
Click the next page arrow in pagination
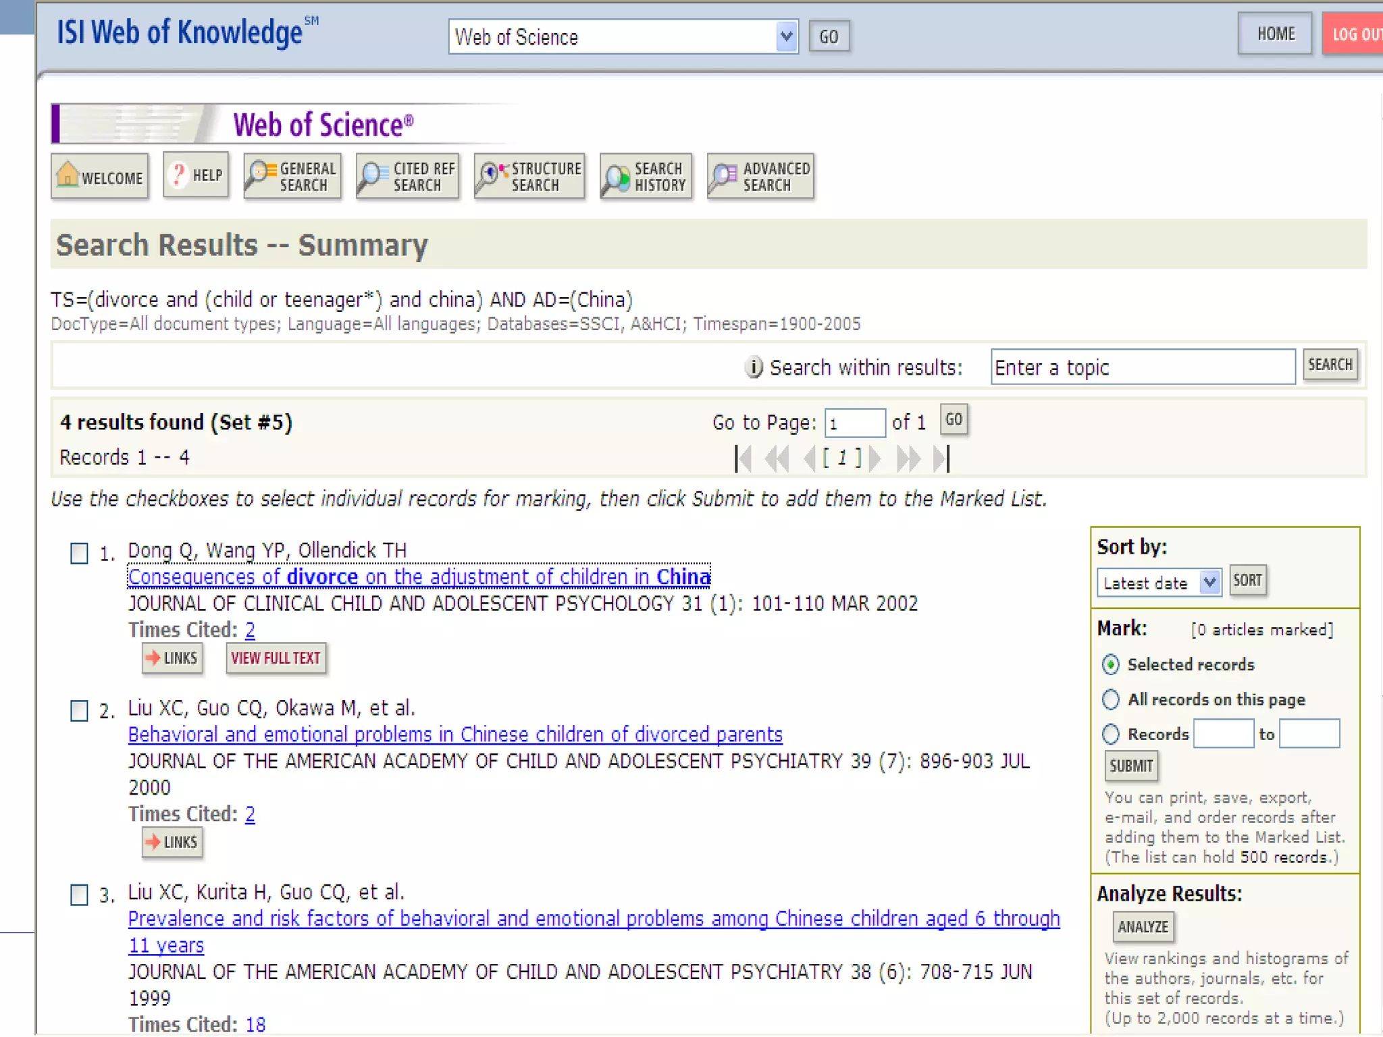[x=876, y=458]
